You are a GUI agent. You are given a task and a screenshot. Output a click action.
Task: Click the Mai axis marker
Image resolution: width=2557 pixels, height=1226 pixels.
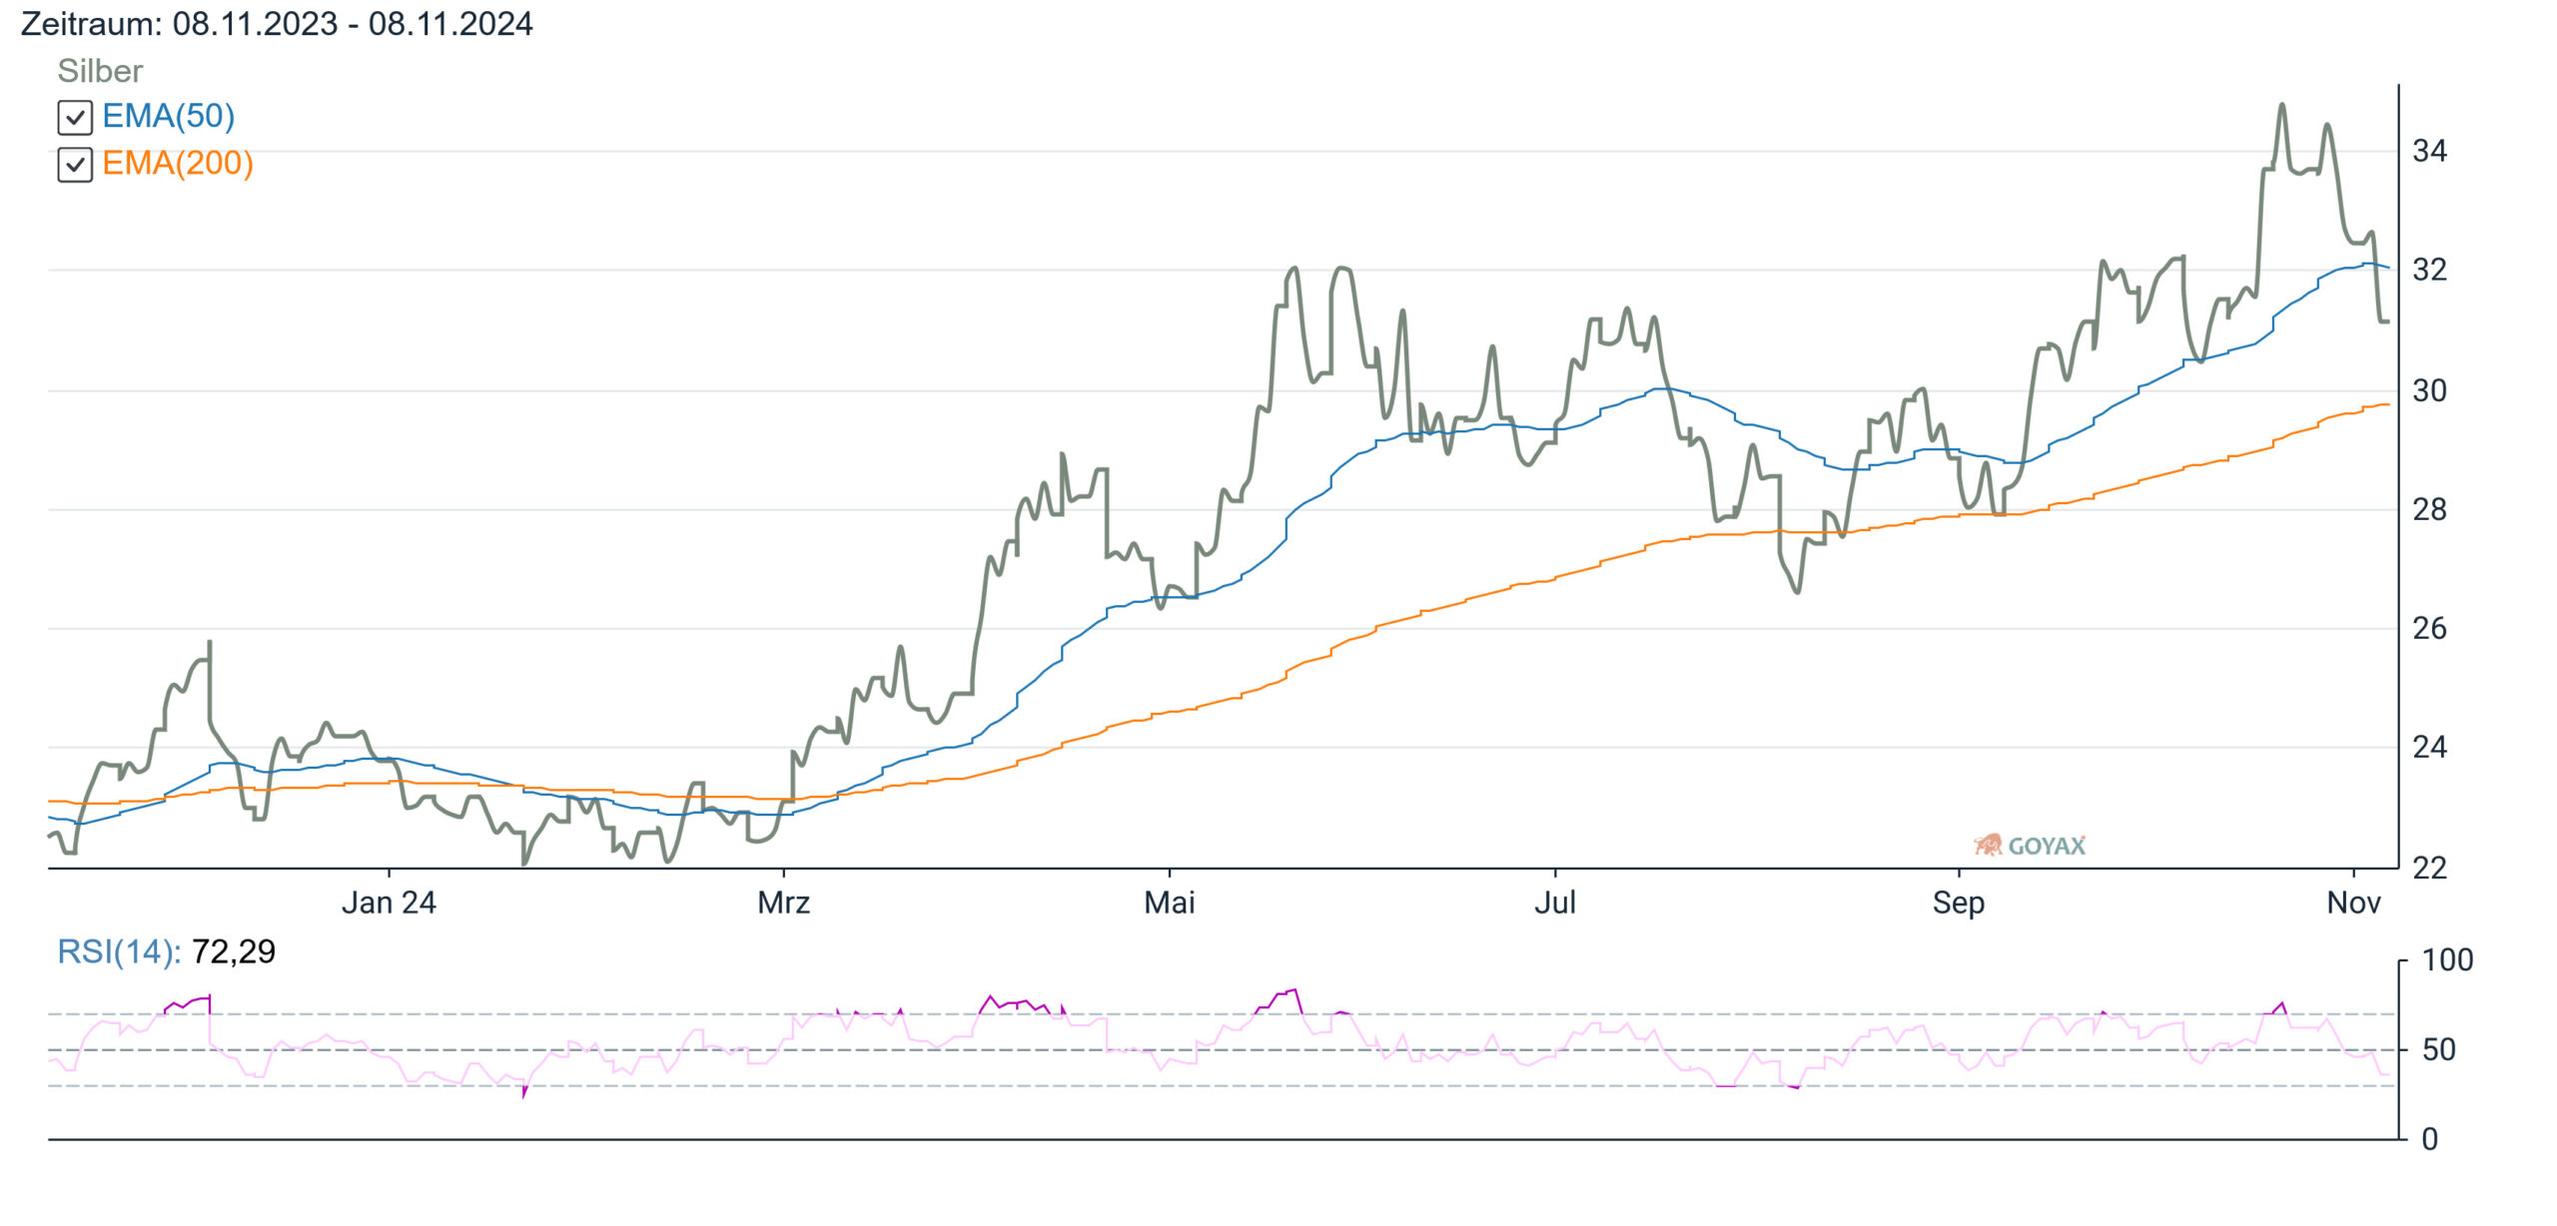click(1170, 903)
